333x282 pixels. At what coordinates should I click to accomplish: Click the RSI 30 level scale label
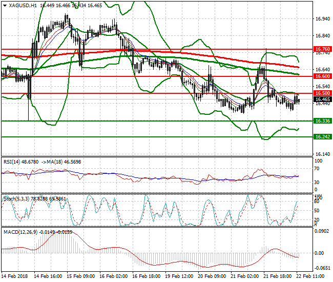point(317,182)
